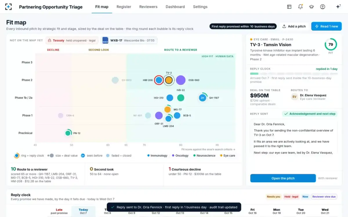This screenshot has width=348, height=217.
Task: Click the 'Read 1 new' button
Action: click(327, 26)
